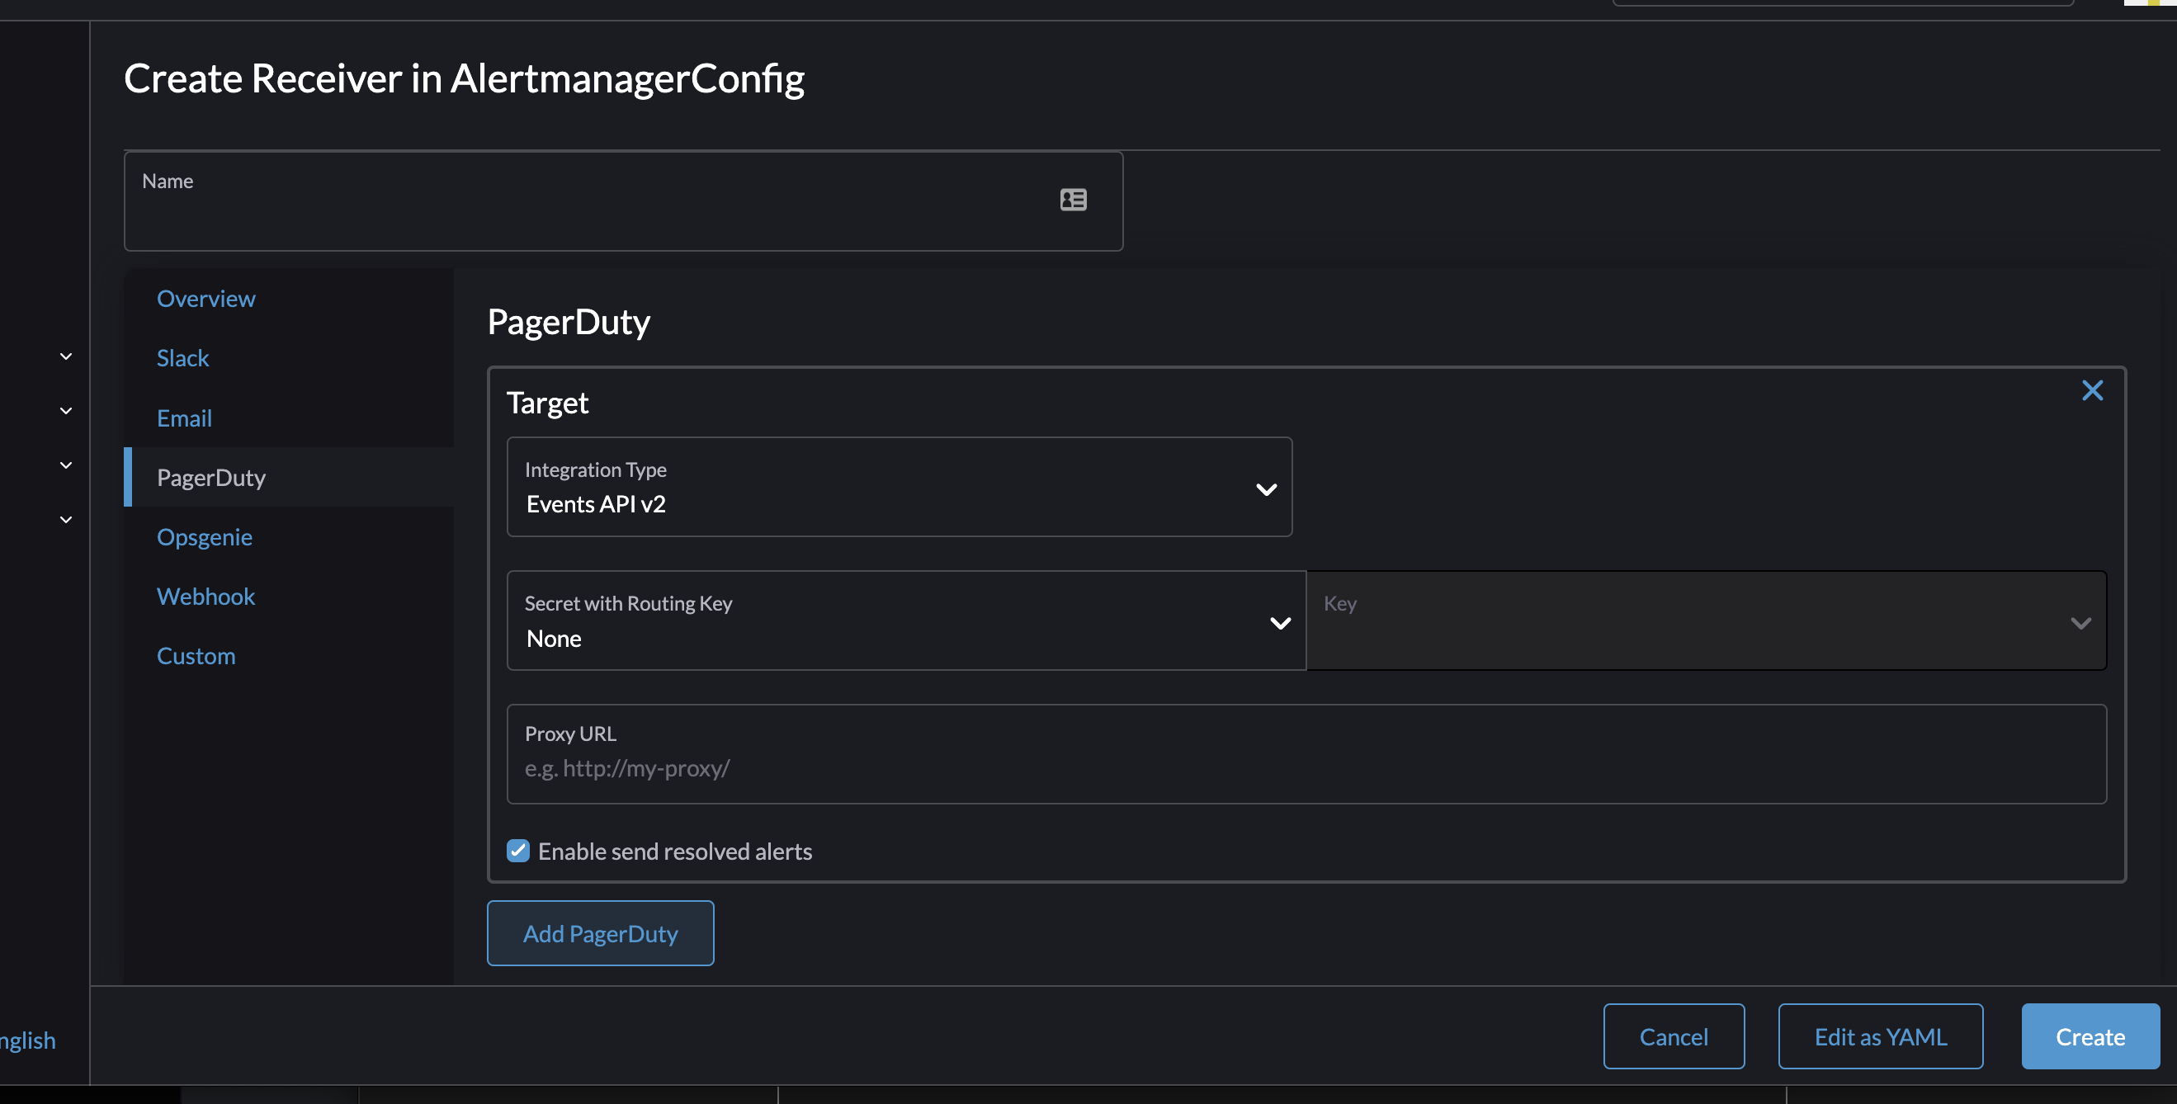This screenshot has width=2177, height=1104.
Task: Open the Edit as YAML view
Action: point(1881,1036)
